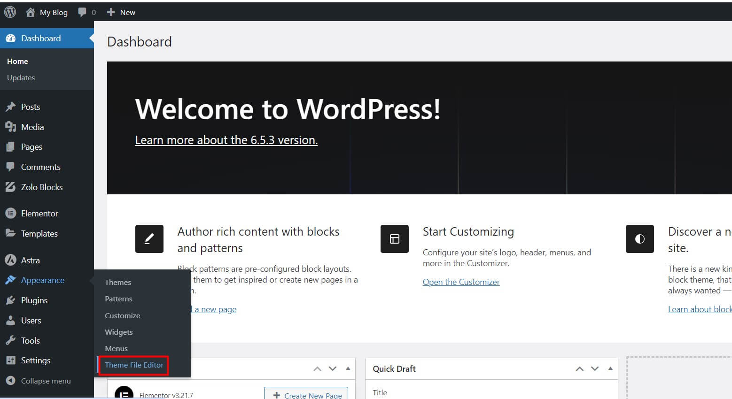The height and width of the screenshot is (399, 732).
Task: Click the Collapse menu arrow icon
Action: [10, 381]
